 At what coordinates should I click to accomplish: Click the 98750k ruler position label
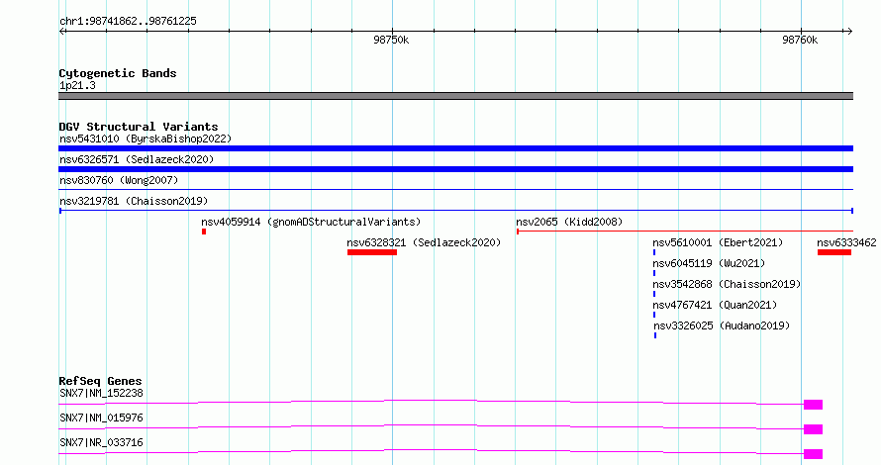[391, 40]
